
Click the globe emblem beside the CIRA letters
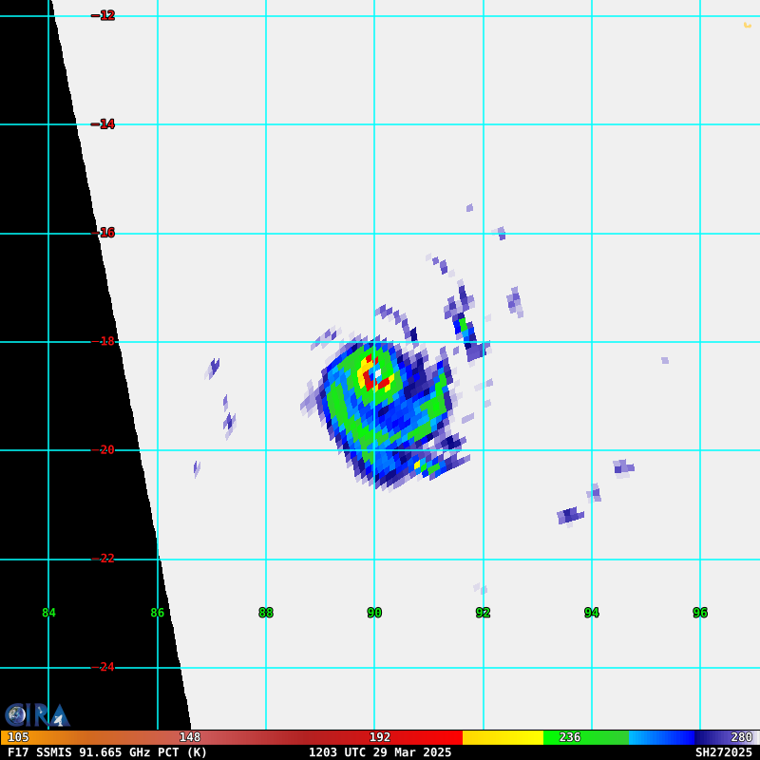pyautogui.click(x=15, y=714)
